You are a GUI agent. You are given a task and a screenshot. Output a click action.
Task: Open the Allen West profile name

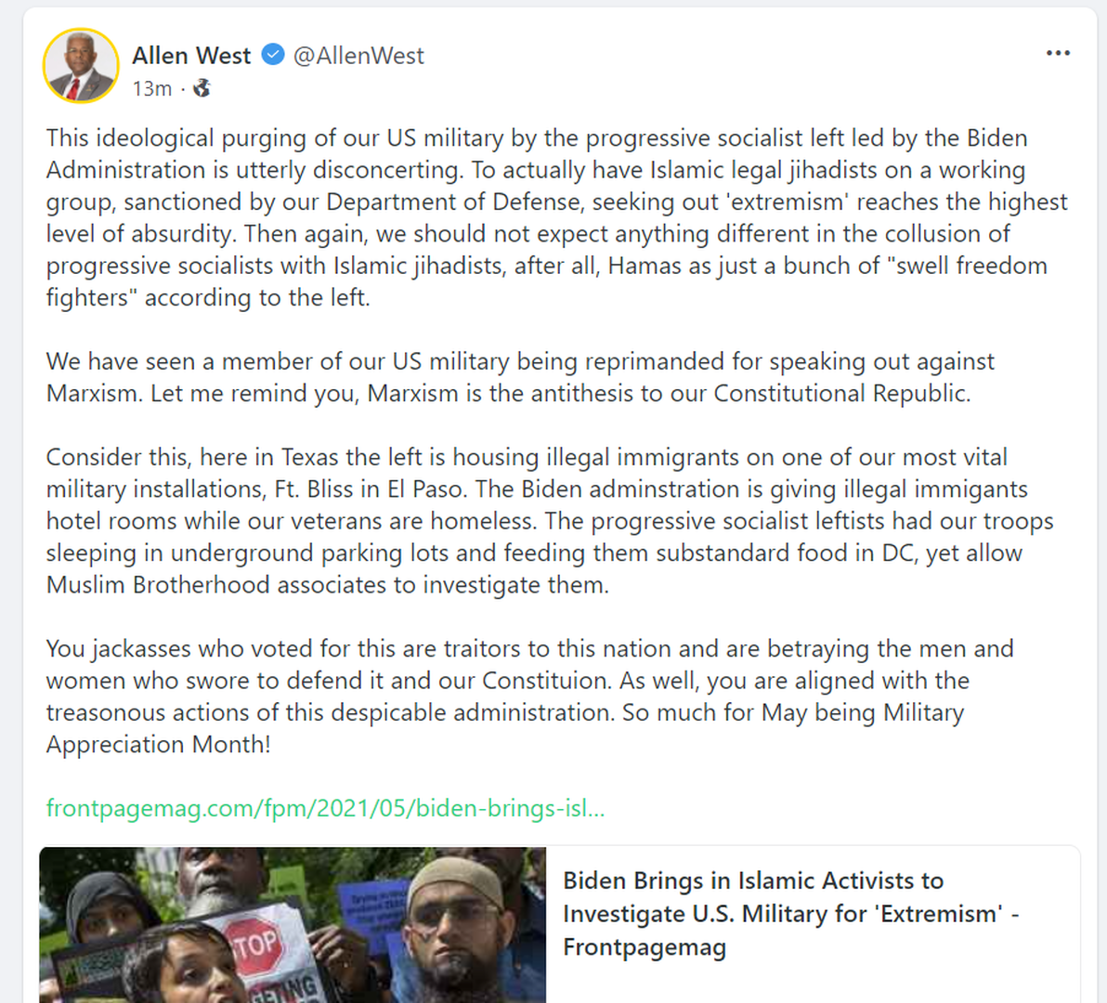(x=191, y=56)
